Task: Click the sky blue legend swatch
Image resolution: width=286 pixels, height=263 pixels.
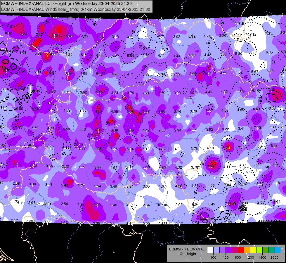Action: 278,250
